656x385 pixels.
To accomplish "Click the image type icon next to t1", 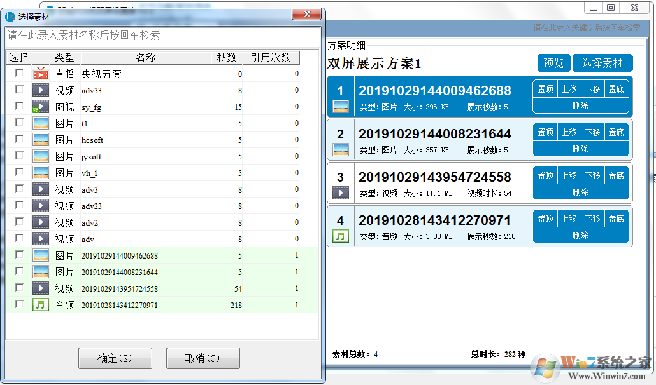I will 41,123.
